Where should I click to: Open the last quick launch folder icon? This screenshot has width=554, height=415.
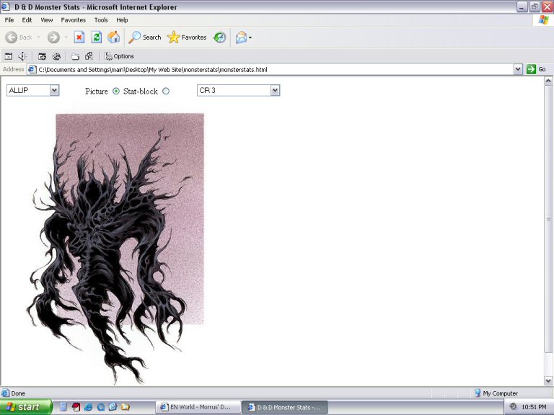125,407
